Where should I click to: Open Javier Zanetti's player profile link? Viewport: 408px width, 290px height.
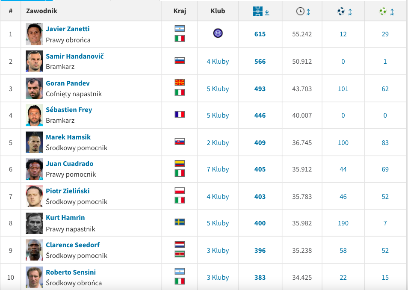click(x=68, y=29)
